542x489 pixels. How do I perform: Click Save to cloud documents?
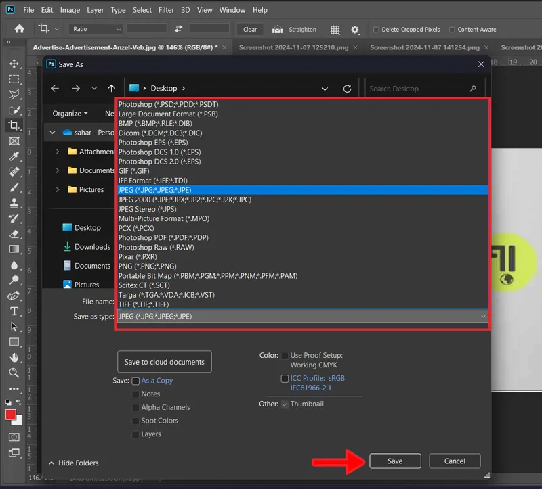pyautogui.click(x=164, y=362)
